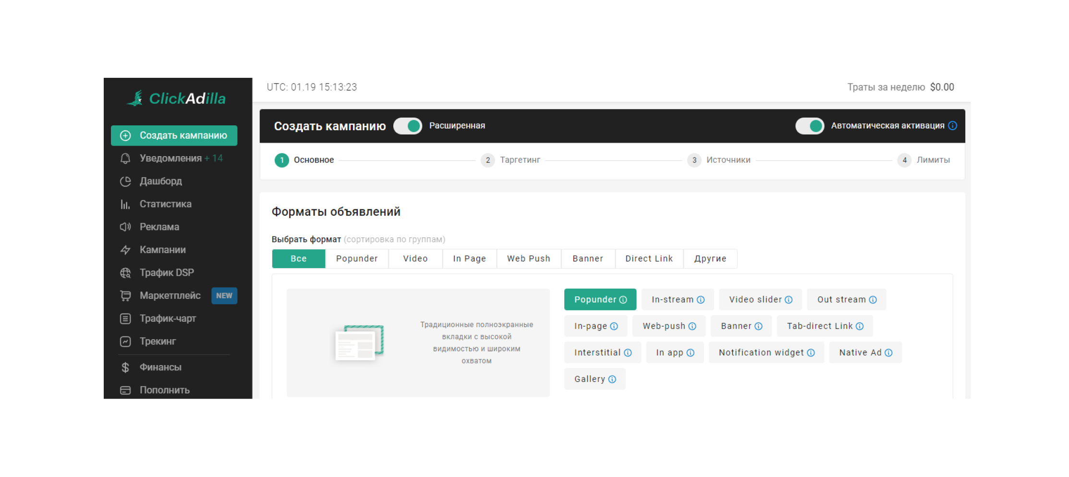Click the Кампании lightning bolt icon
The image size is (1069, 477).
click(125, 250)
